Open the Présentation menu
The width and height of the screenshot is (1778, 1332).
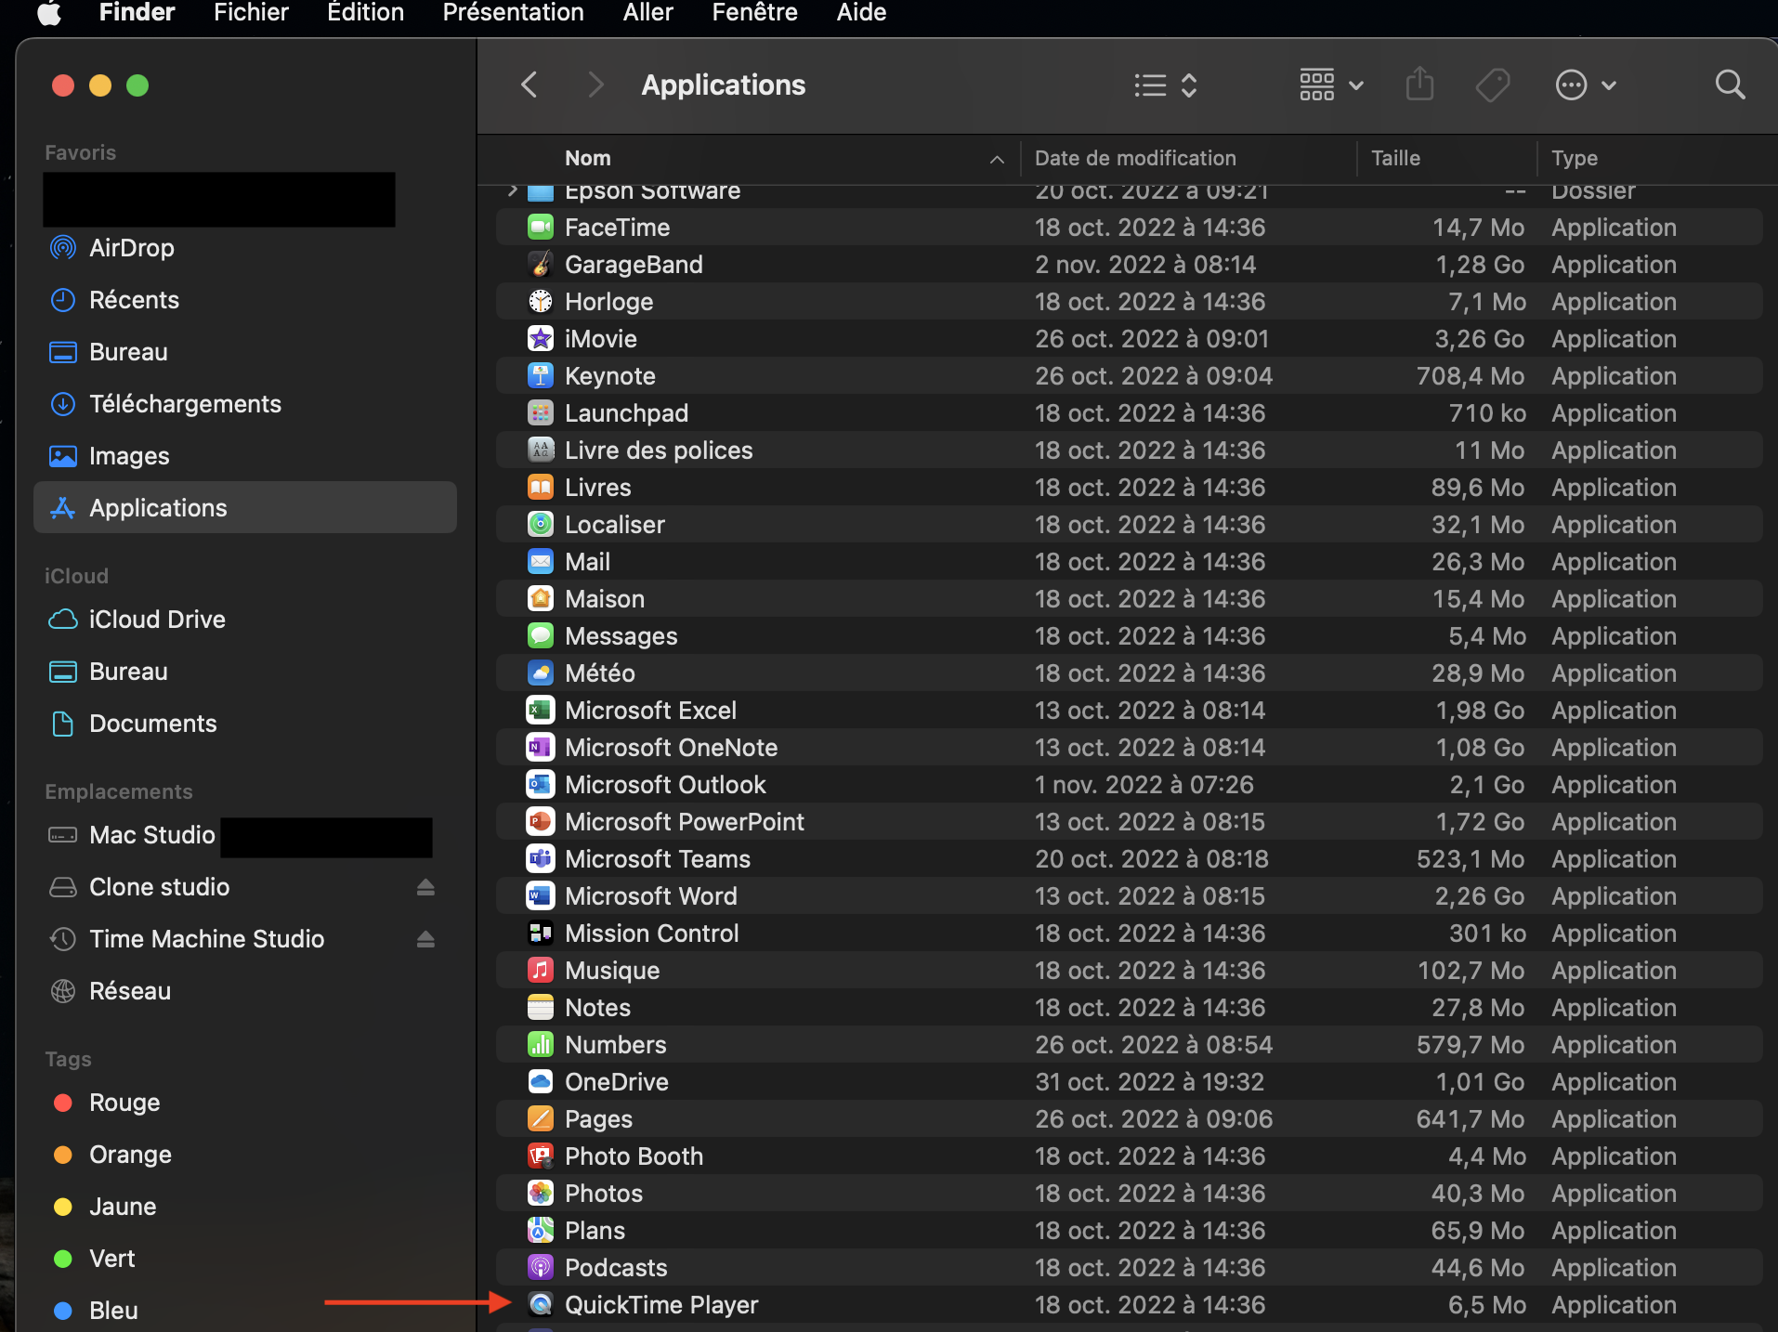tap(514, 13)
